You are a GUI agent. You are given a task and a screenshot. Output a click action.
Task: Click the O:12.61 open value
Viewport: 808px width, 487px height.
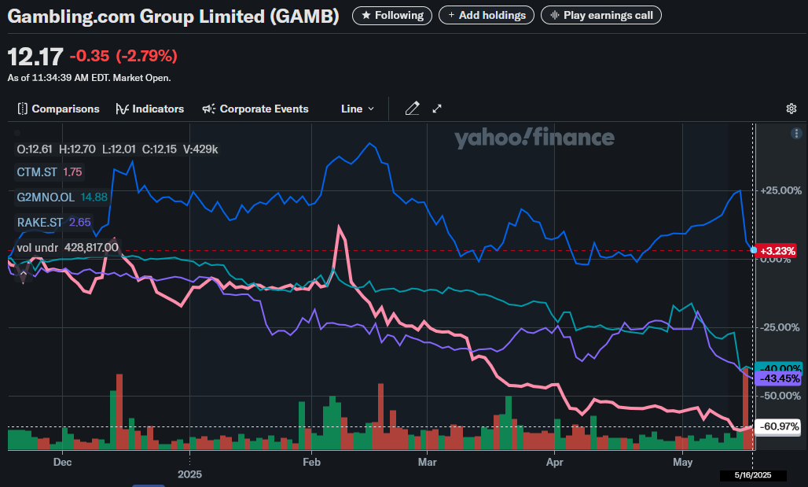[35, 149]
